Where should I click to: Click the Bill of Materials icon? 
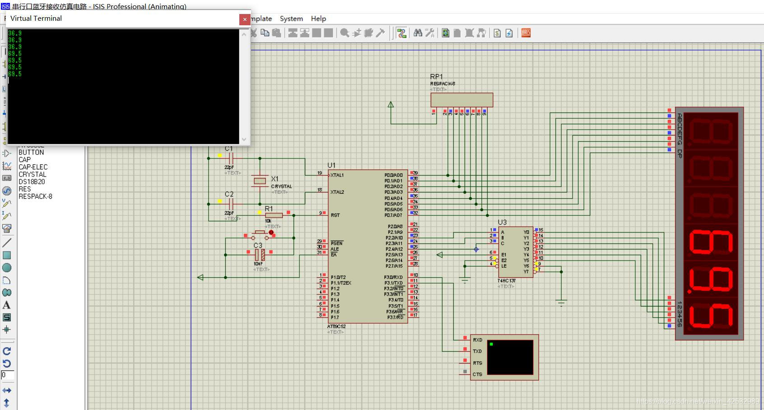[x=497, y=33]
